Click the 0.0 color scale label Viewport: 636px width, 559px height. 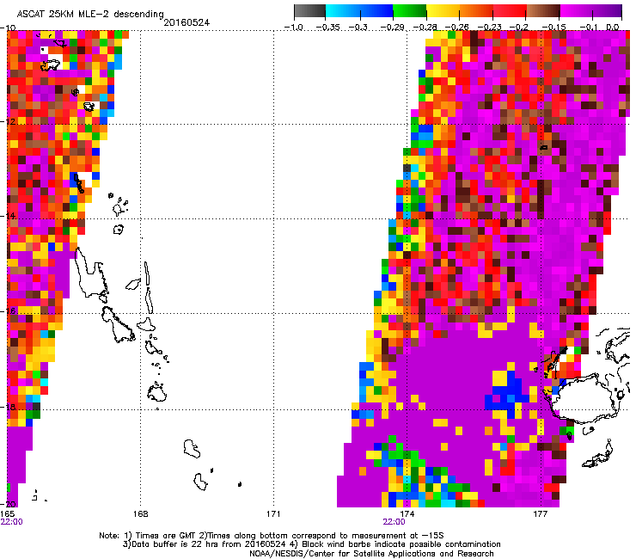pos(613,28)
